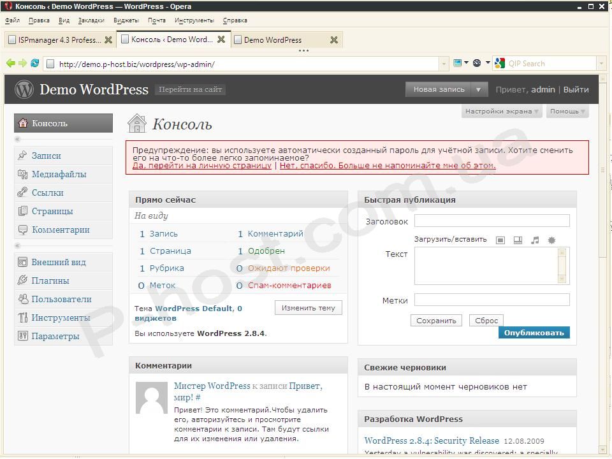Reload the page with refresh icon
This screenshot has height=459, width=612.
click(x=34, y=63)
